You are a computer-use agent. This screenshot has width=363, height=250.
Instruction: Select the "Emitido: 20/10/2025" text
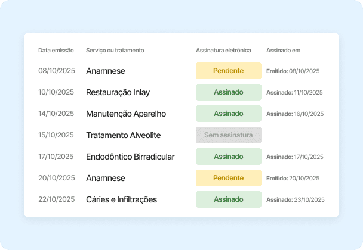pyautogui.click(x=293, y=179)
